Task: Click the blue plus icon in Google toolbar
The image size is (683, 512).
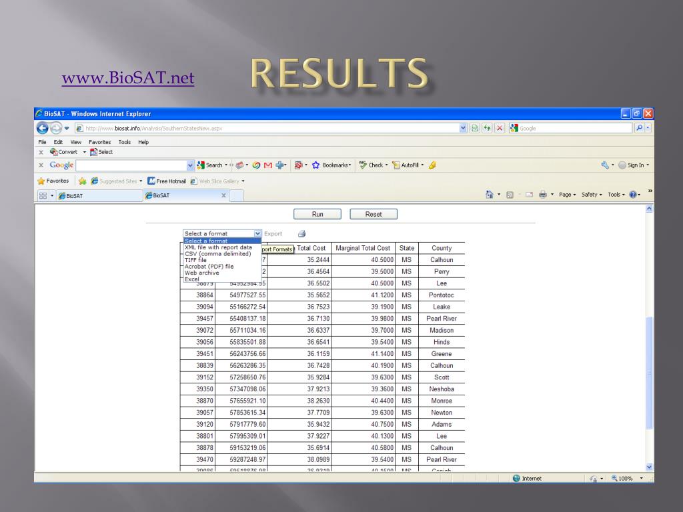Action: point(280,165)
